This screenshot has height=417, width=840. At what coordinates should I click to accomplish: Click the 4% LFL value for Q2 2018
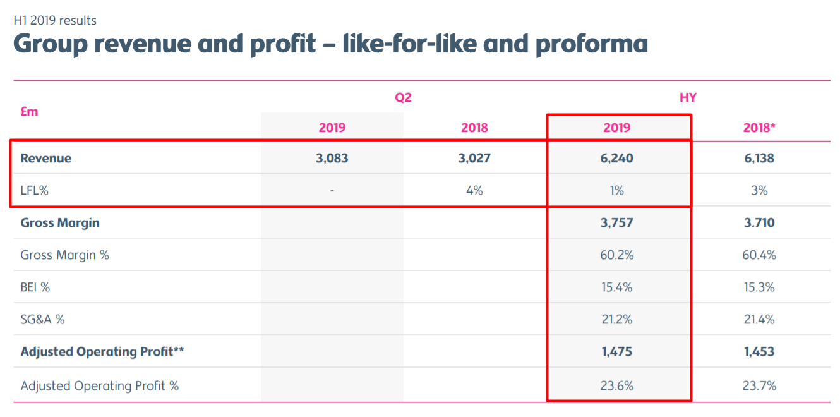pos(474,190)
